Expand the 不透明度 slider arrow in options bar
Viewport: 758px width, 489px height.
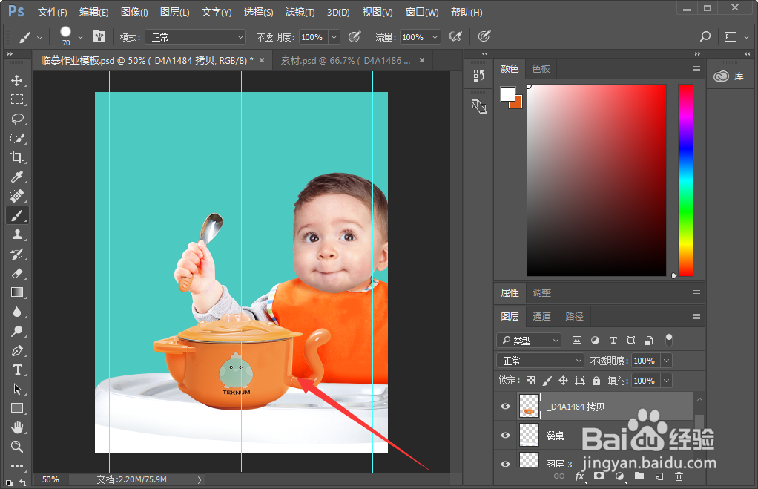coord(334,37)
